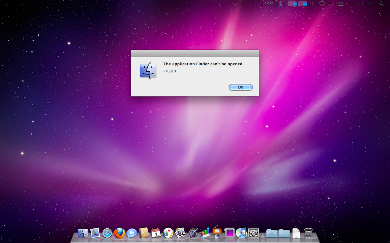This screenshot has height=243, width=390.
Task: Open iChat video bubble icon in Dock
Action: click(131, 233)
